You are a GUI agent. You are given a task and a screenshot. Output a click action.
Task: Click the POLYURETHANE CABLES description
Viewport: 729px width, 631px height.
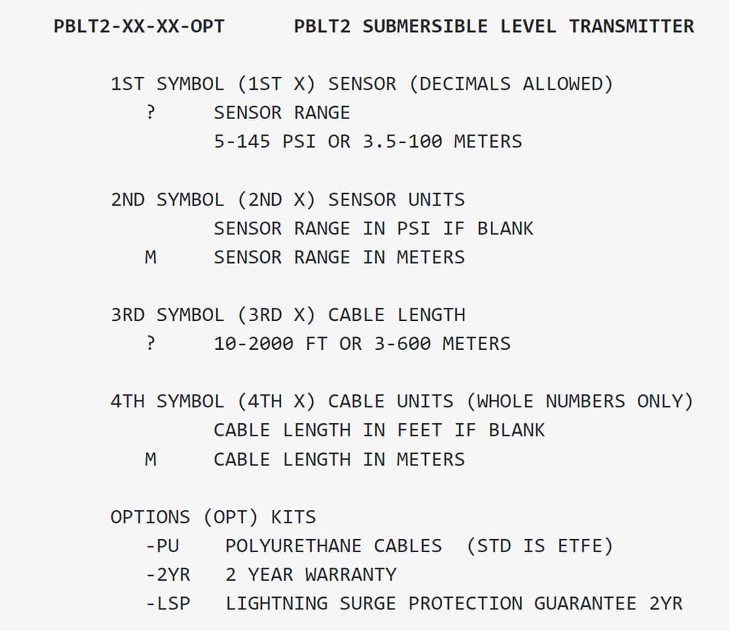point(334,546)
